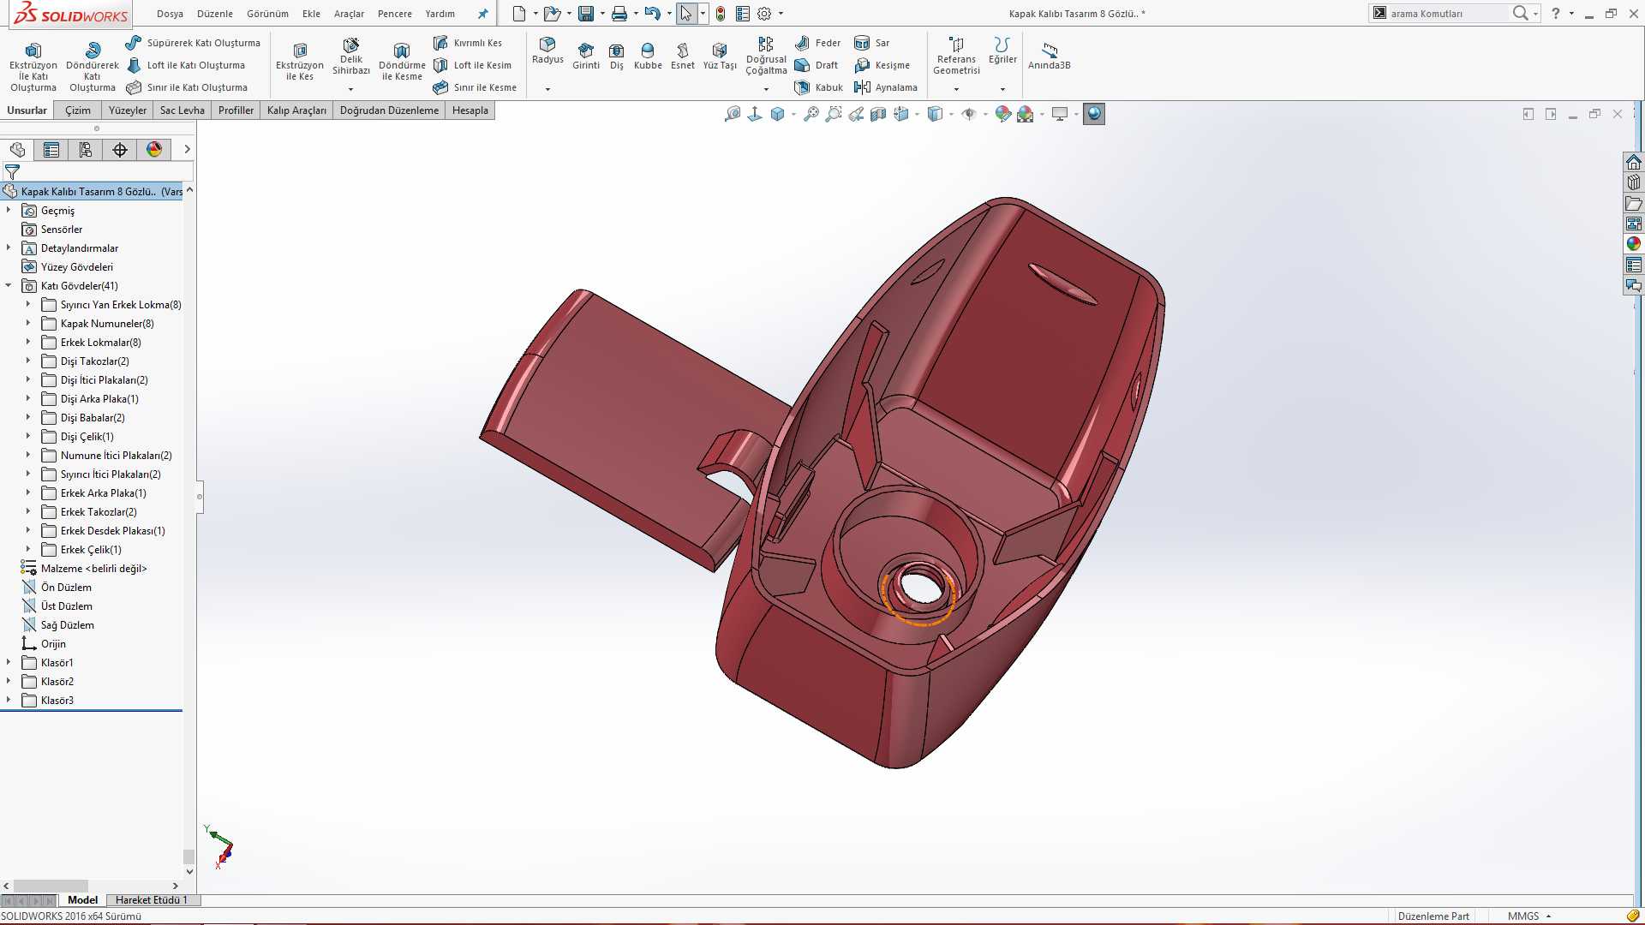Select the Kubbe dome tool
The width and height of the screenshot is (1645, 925).
coord(648,57)
